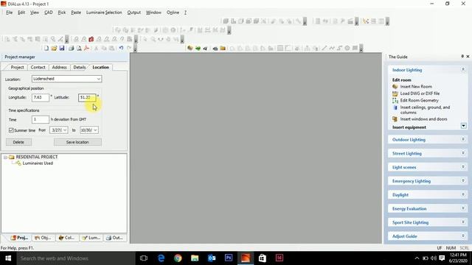Collapse the RESIDENTIAL PROJECT tree node
This screenshot has width=472, height=265.
[5, 157]
